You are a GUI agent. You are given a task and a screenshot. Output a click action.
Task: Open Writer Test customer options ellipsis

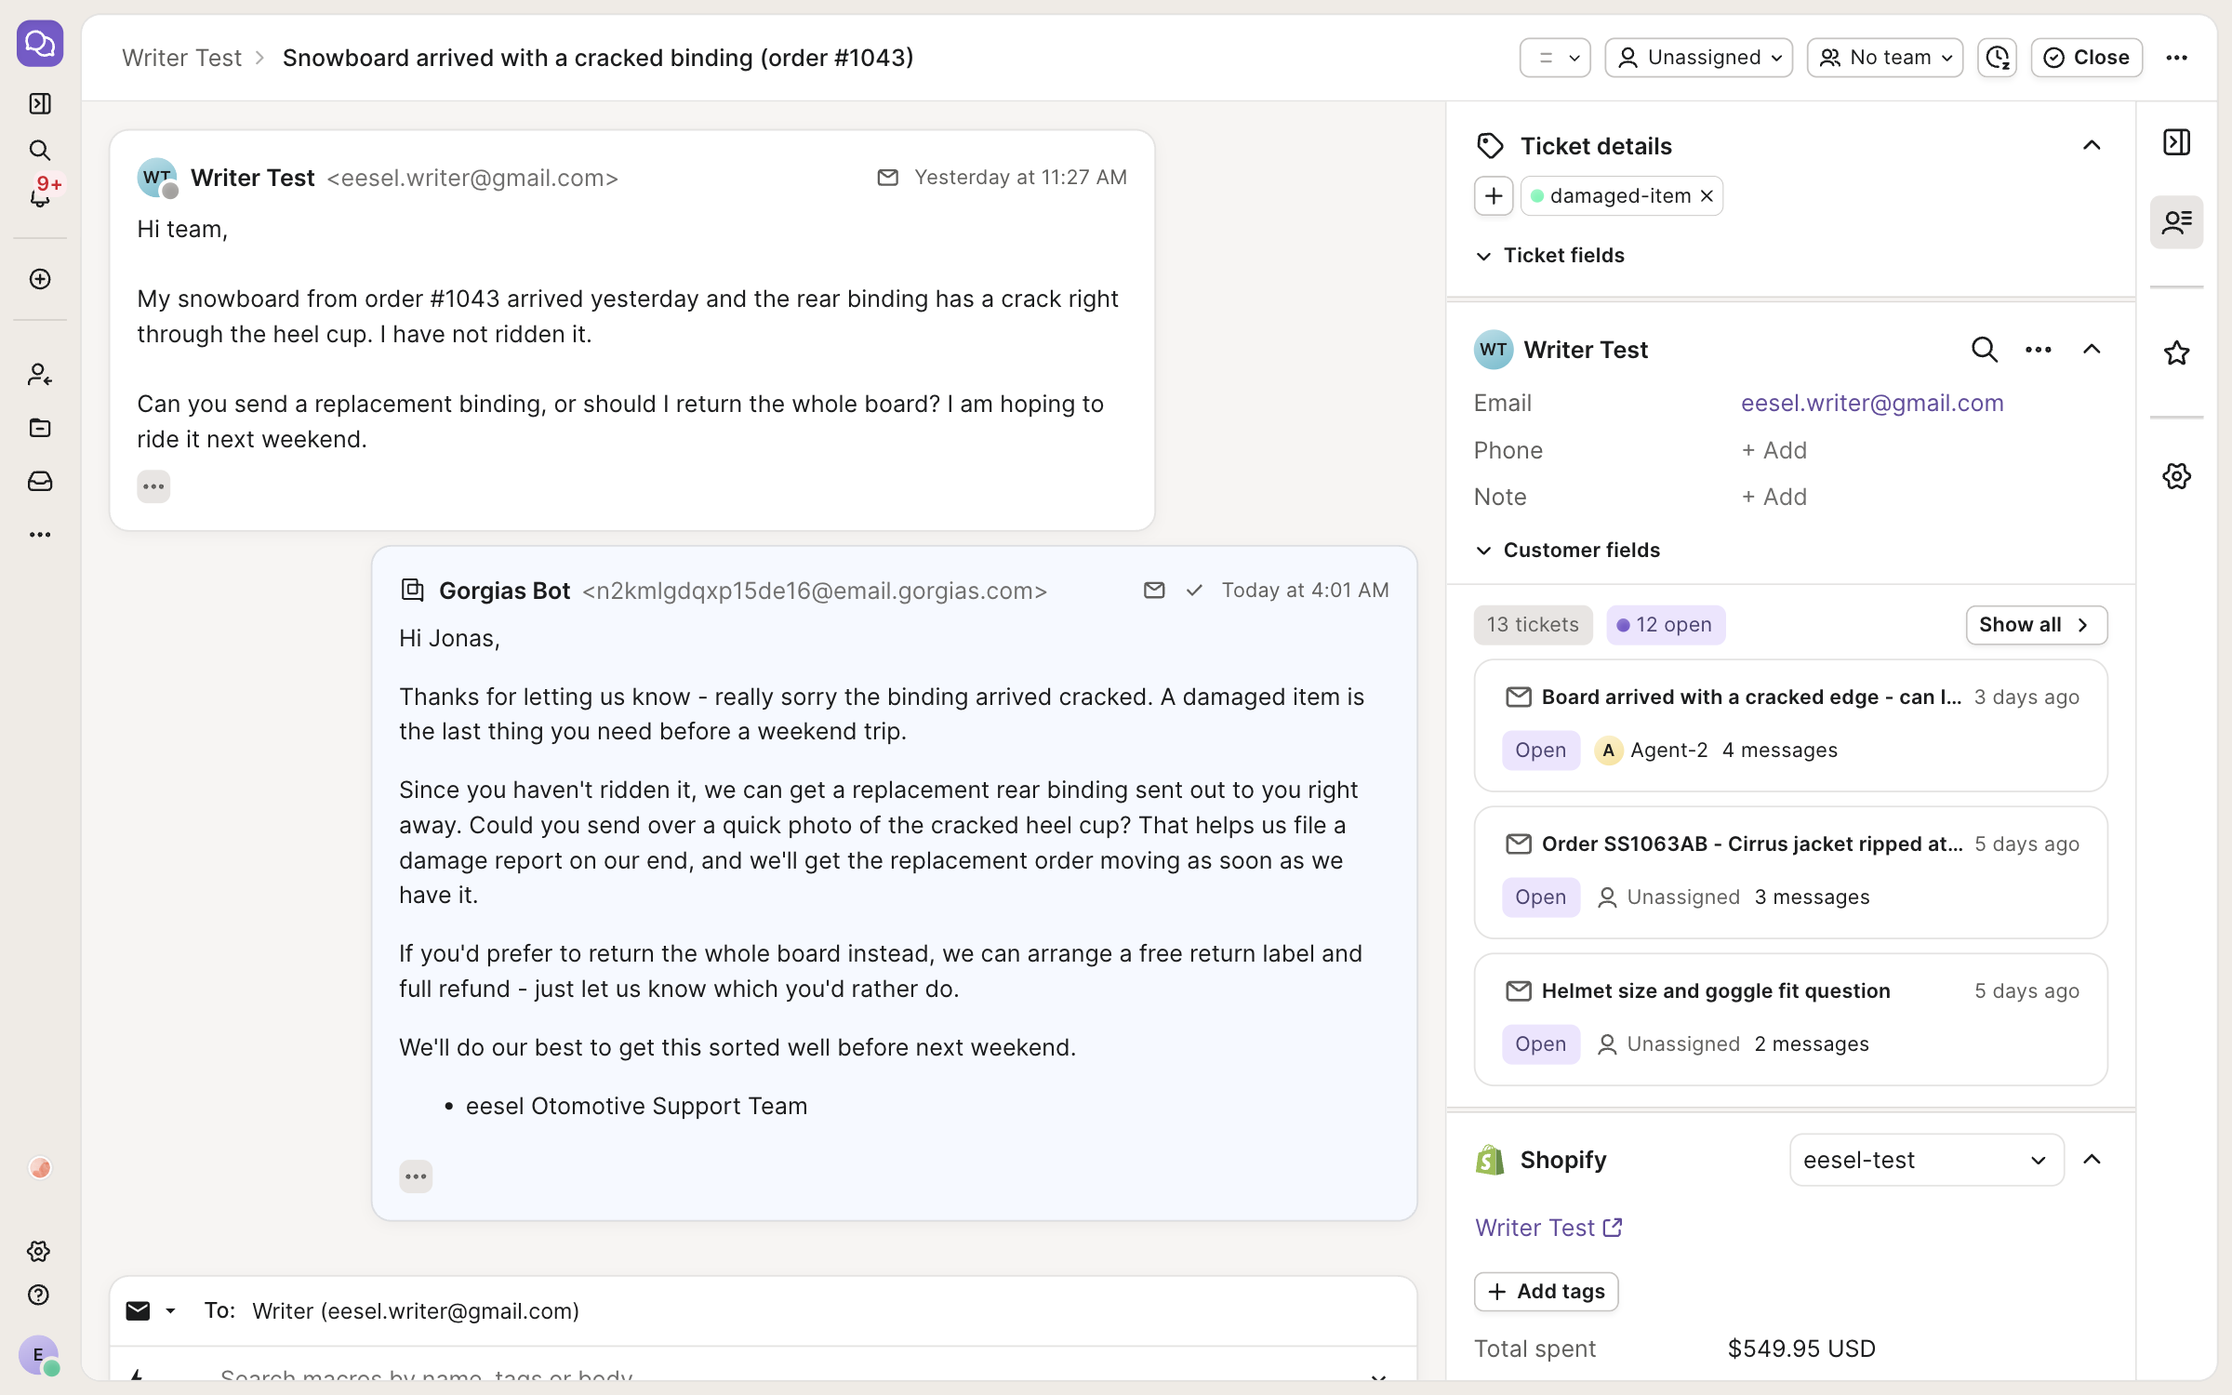(x=2038, y=350)
